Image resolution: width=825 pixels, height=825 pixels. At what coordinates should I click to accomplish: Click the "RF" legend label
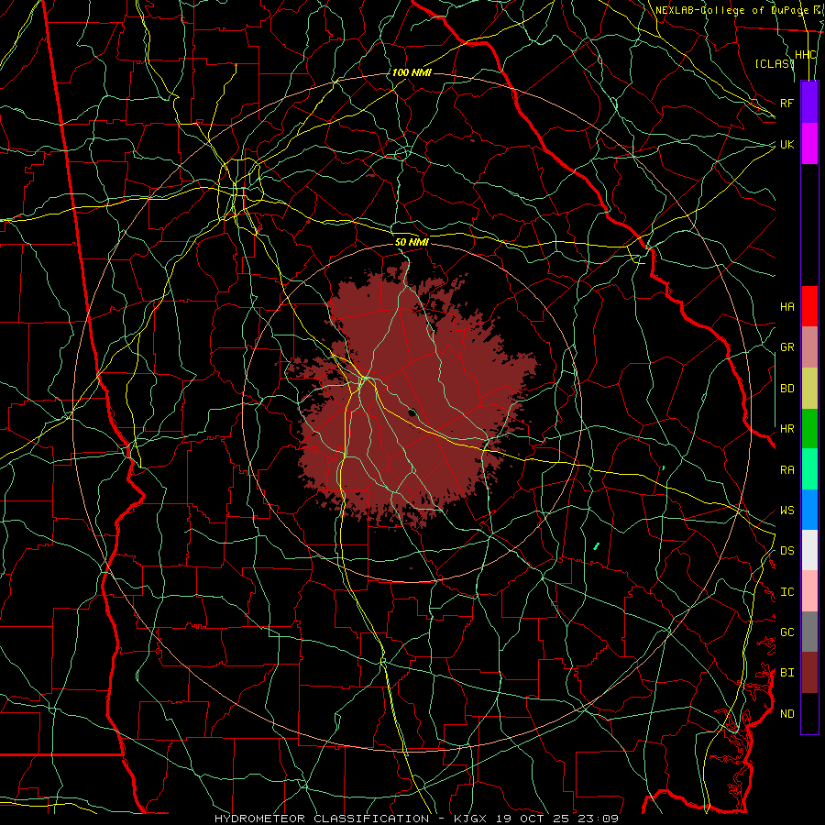[x=786, y=103]
